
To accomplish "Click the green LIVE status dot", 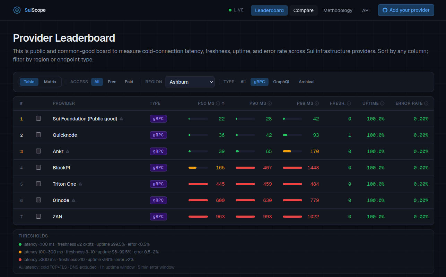I will pyautogui.click(x=230, y=10).
